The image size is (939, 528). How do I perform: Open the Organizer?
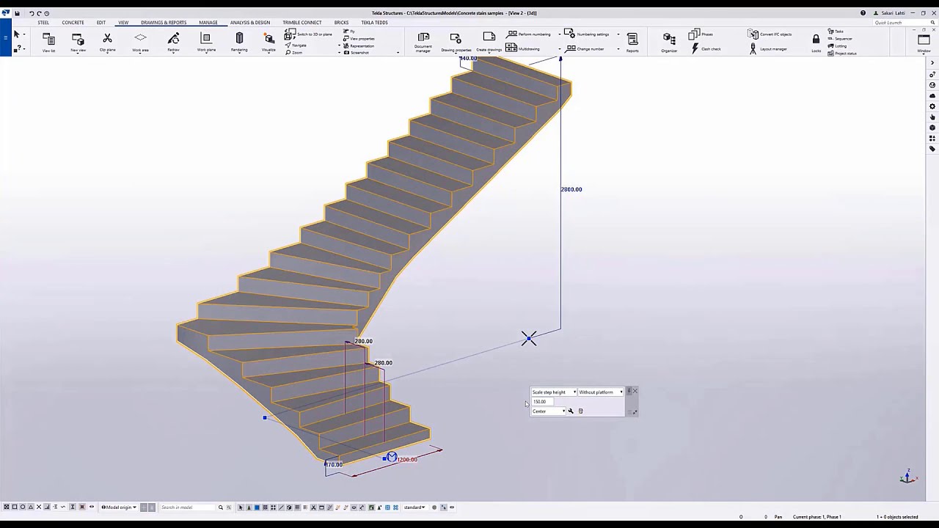(x=669, y=42)
